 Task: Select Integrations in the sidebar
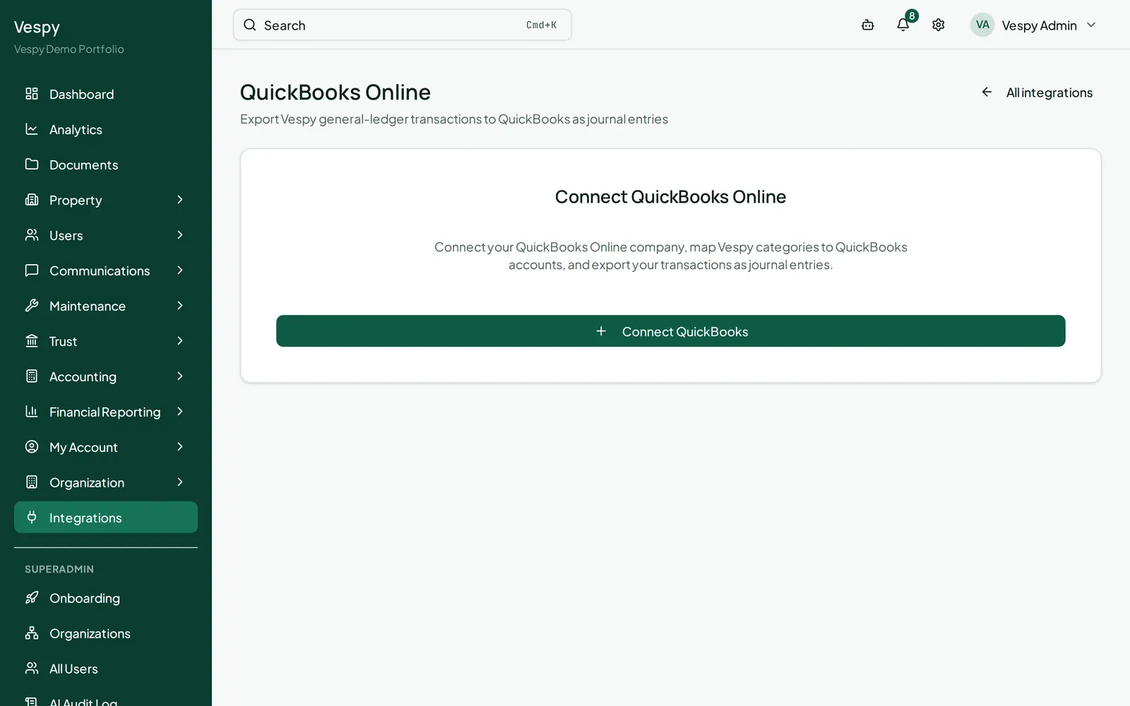point(106,517)
